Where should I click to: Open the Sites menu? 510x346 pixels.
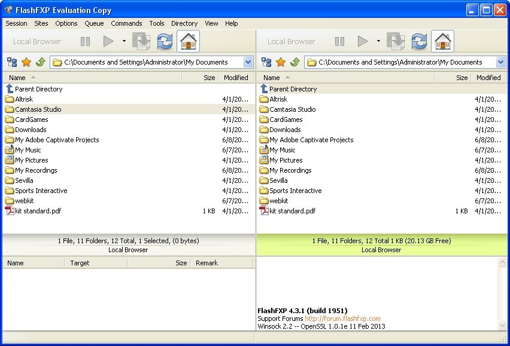(41, 23)
